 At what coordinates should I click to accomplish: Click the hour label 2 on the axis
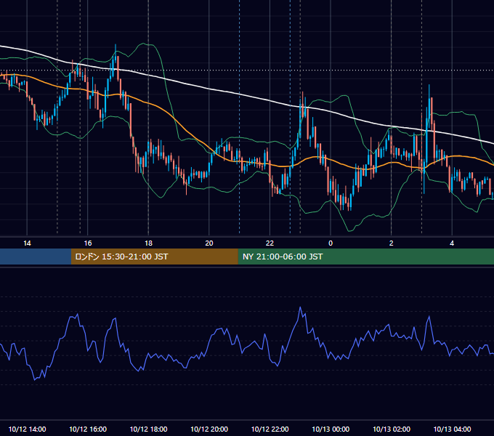click(392, 243)
